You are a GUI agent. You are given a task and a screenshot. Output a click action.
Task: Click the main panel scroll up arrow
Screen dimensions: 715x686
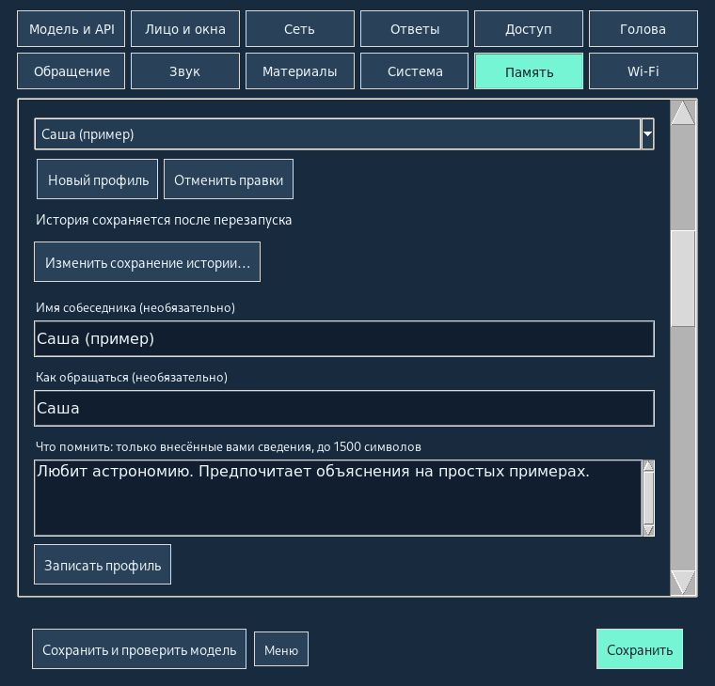[683, 113]
